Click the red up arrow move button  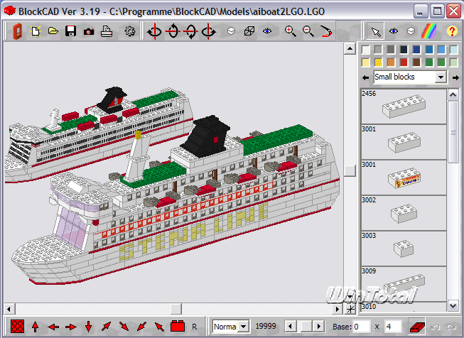[36, 327]
